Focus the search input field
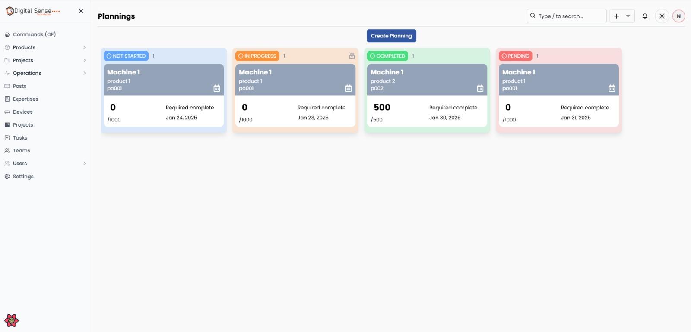The image size is (691, 332). [x=567, y=16]
